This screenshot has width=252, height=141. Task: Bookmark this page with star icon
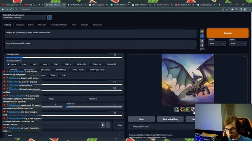coord(227,9)
